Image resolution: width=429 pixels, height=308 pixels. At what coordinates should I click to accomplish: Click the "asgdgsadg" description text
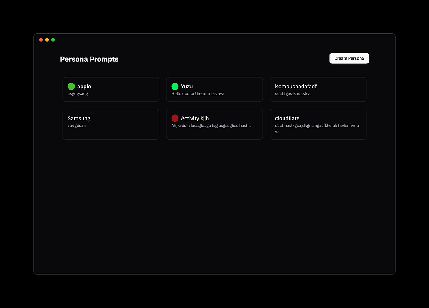(x=78, y=93)
